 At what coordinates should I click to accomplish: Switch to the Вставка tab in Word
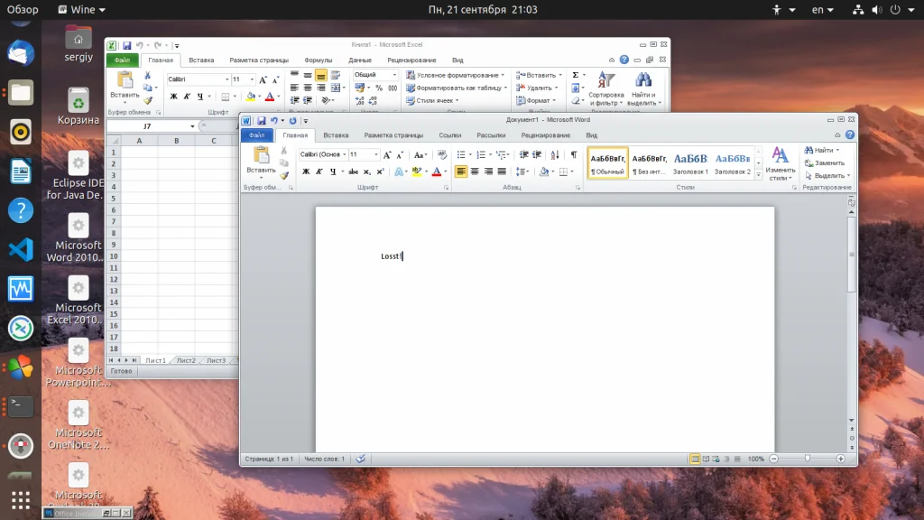(x=336, y=135)
